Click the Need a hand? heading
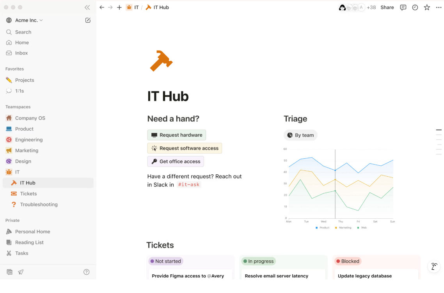This screenshot has height=293, width=444. [x=173, y=119]
